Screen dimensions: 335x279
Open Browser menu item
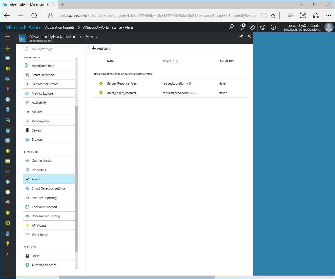(49, 139)
